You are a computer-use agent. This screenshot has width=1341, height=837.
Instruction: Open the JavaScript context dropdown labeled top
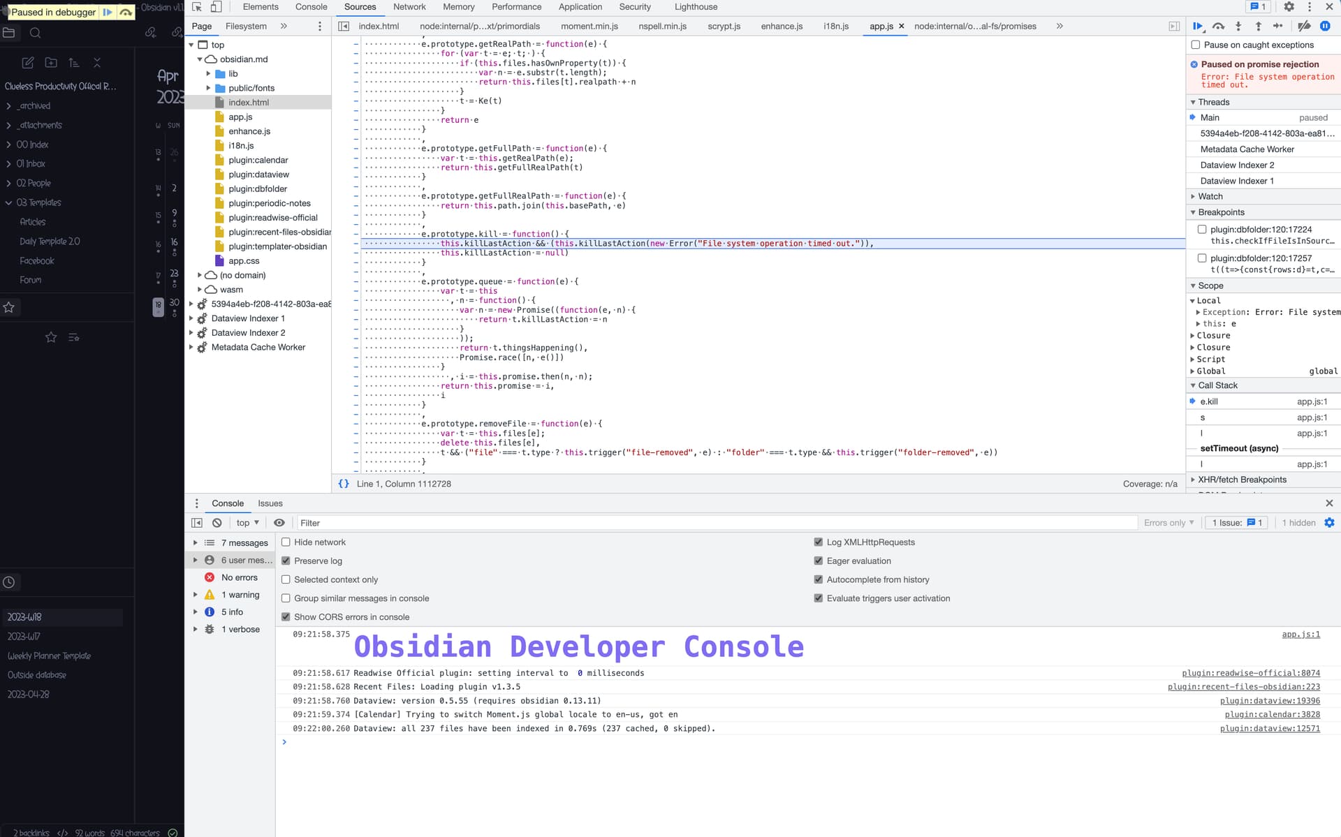tap(247, 522)
